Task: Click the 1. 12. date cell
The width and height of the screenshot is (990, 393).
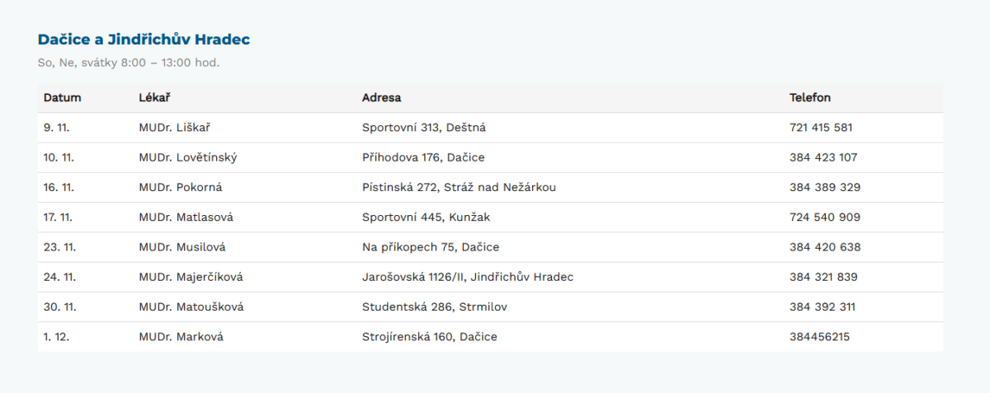Action: tap(57, 337)
